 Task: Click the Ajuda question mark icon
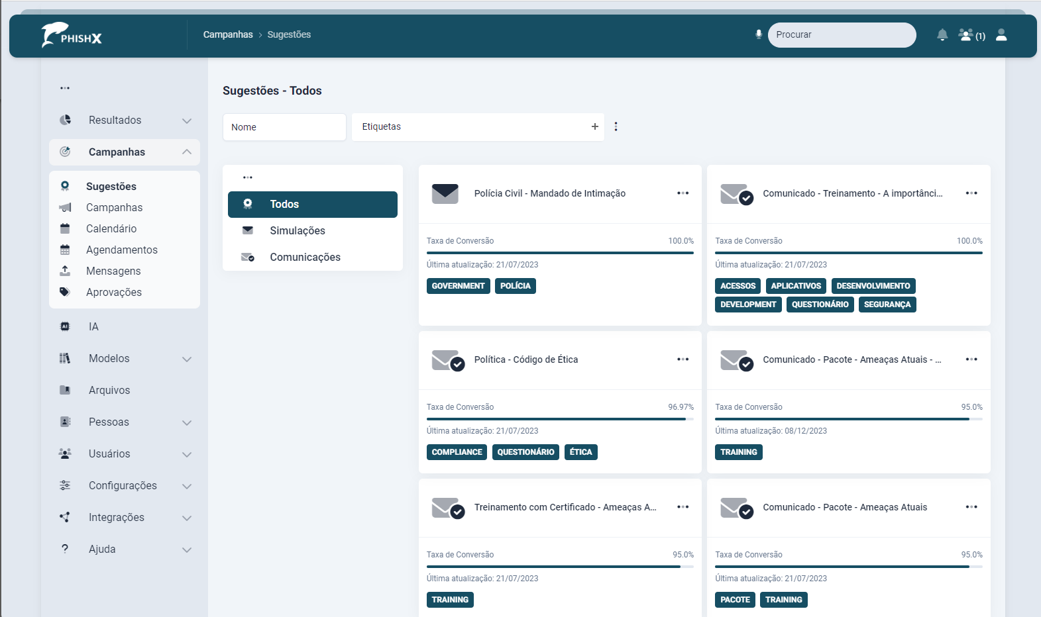[65, 549]
